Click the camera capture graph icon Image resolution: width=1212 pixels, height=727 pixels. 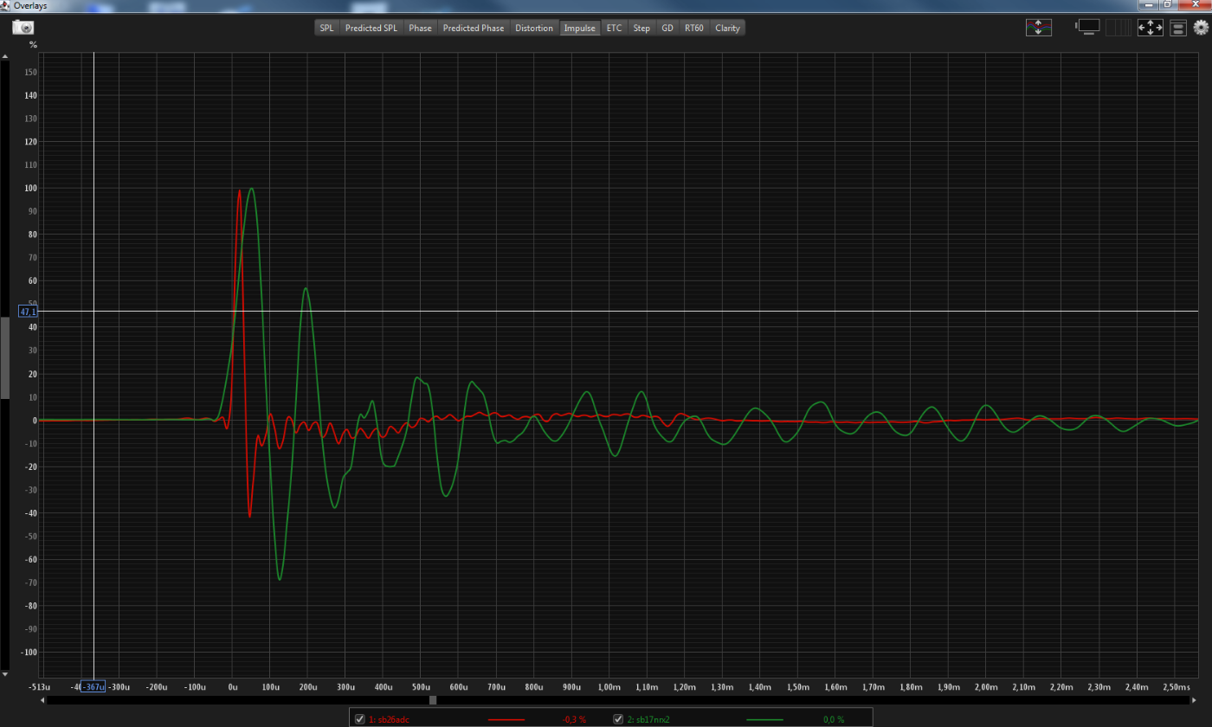click(x=23, y=27)
